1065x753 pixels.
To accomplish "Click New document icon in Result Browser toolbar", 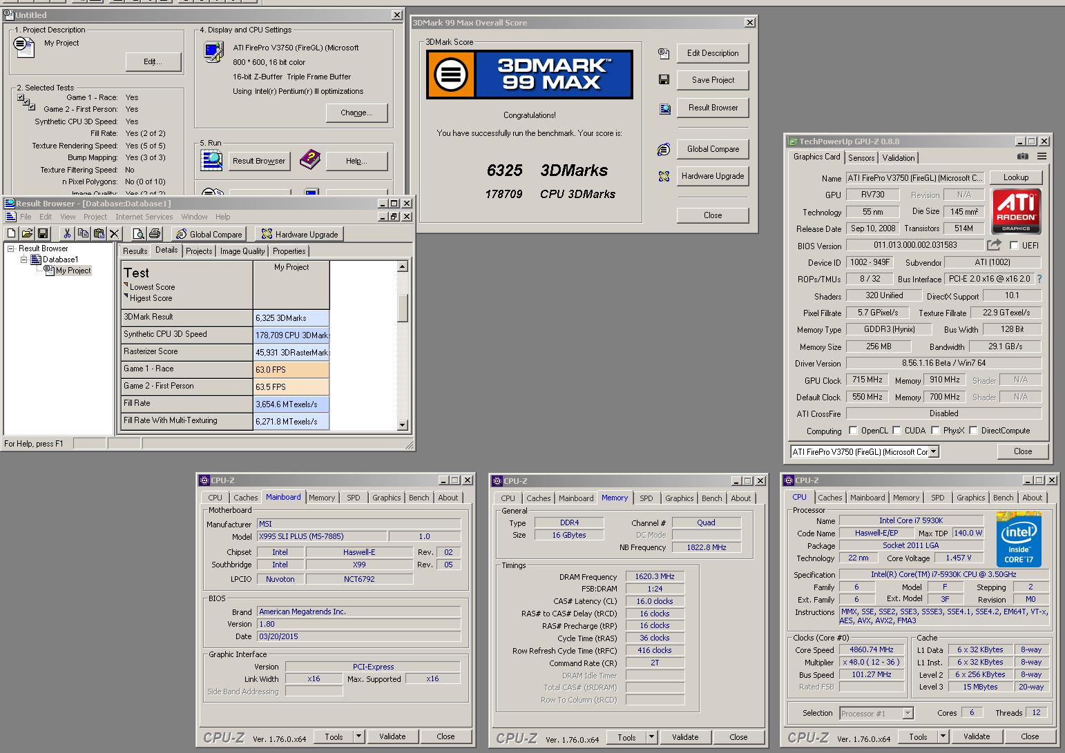I will click(x=12, y=234).
